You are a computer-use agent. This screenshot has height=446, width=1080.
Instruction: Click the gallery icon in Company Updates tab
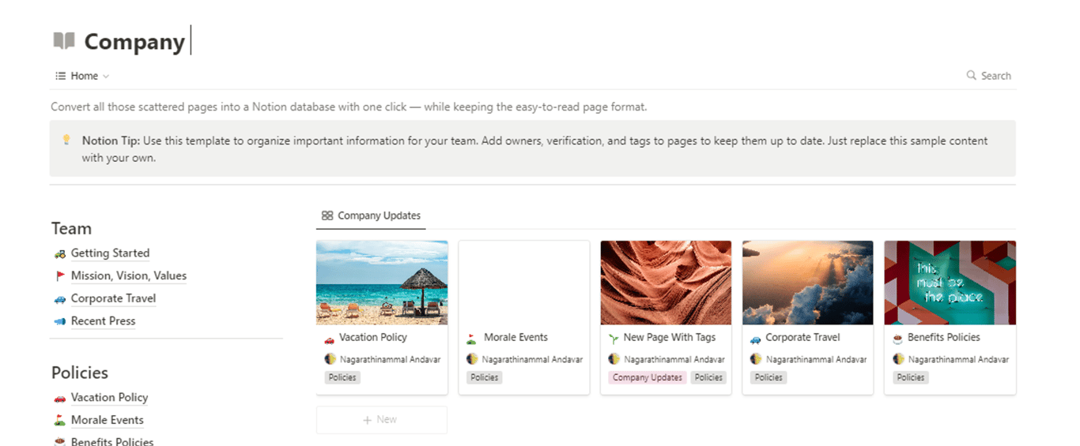coord(327,216)
